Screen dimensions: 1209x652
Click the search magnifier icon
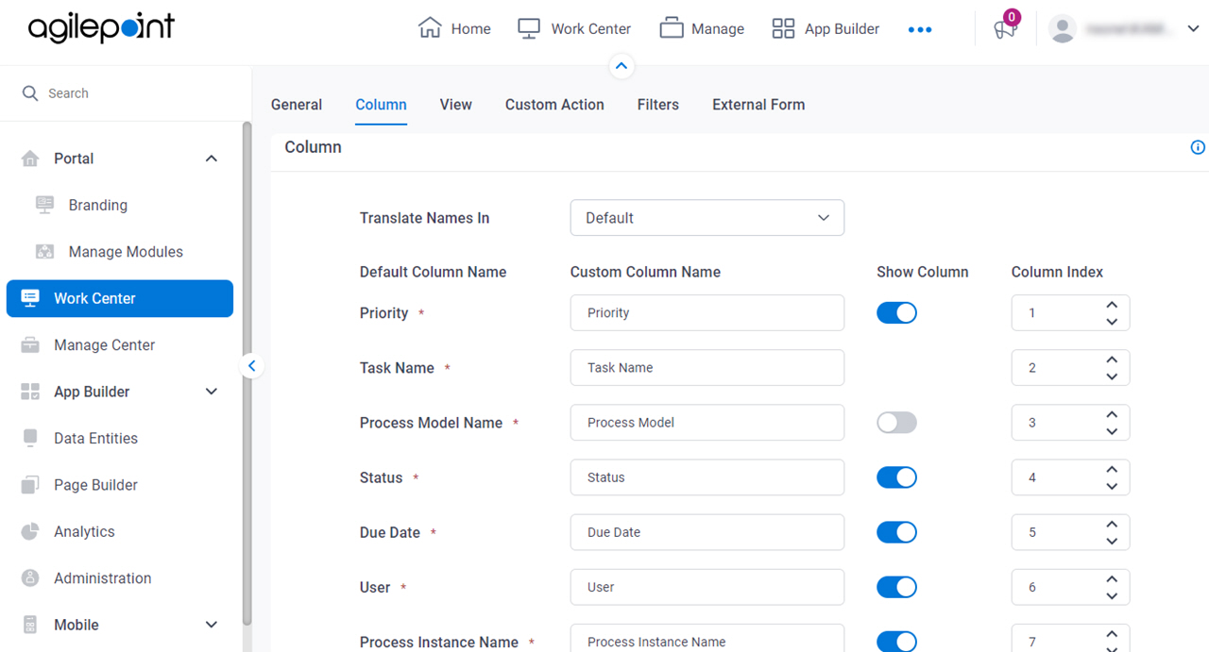pos(30,93)
